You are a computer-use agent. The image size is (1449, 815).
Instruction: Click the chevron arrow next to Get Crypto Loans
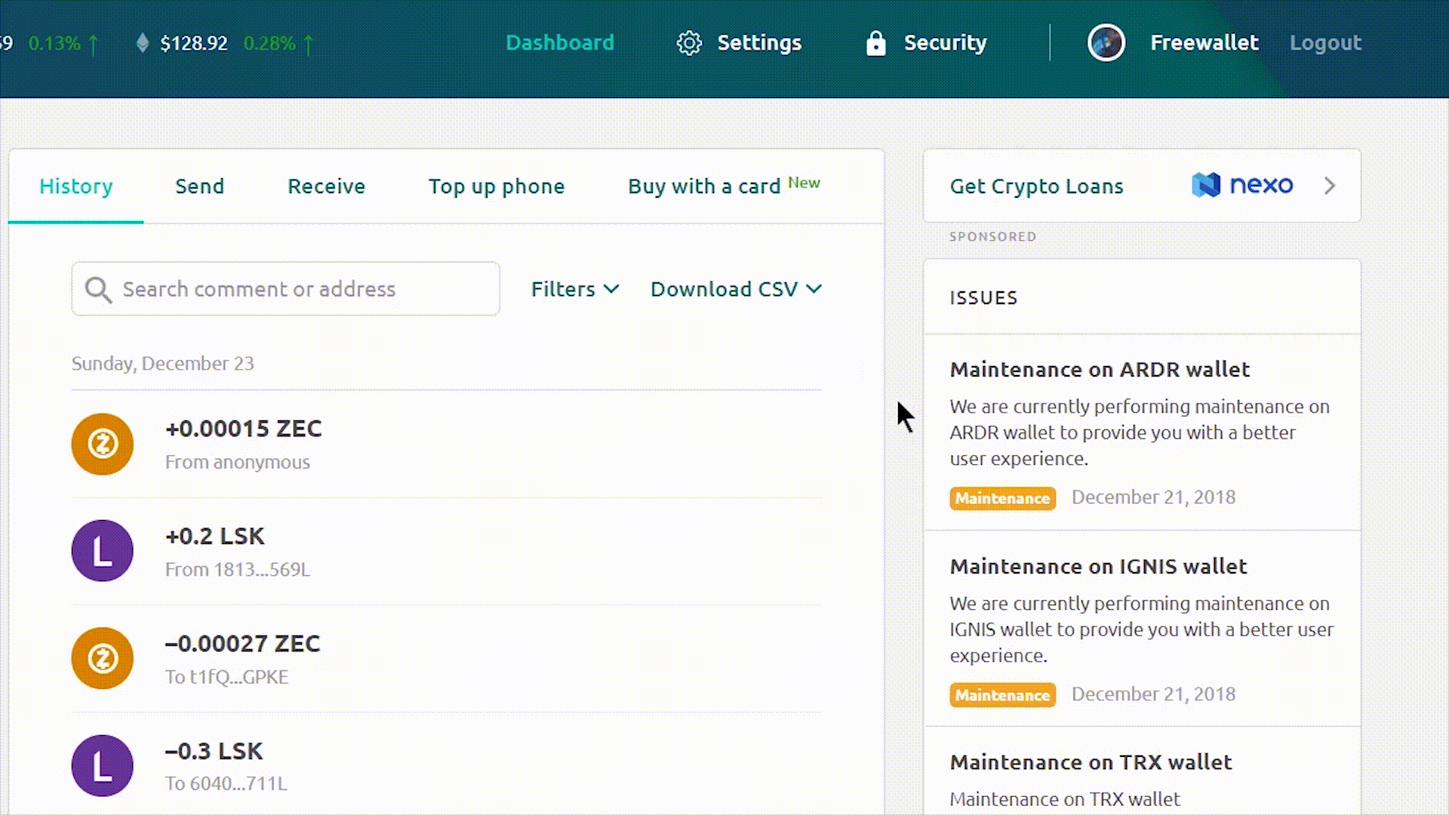point(1330,186)
